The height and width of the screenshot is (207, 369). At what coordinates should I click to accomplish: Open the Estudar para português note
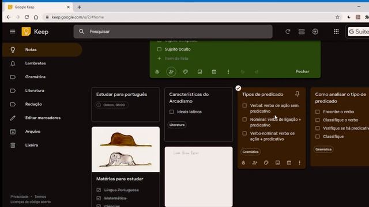pyautogui.click(x=126, y=105)
